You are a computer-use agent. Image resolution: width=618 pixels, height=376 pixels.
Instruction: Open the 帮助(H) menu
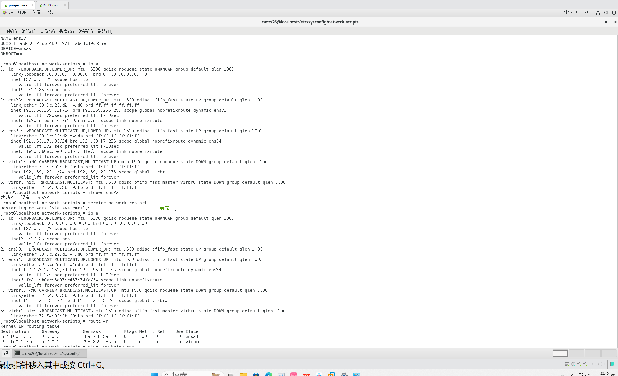tap(105, 31)
